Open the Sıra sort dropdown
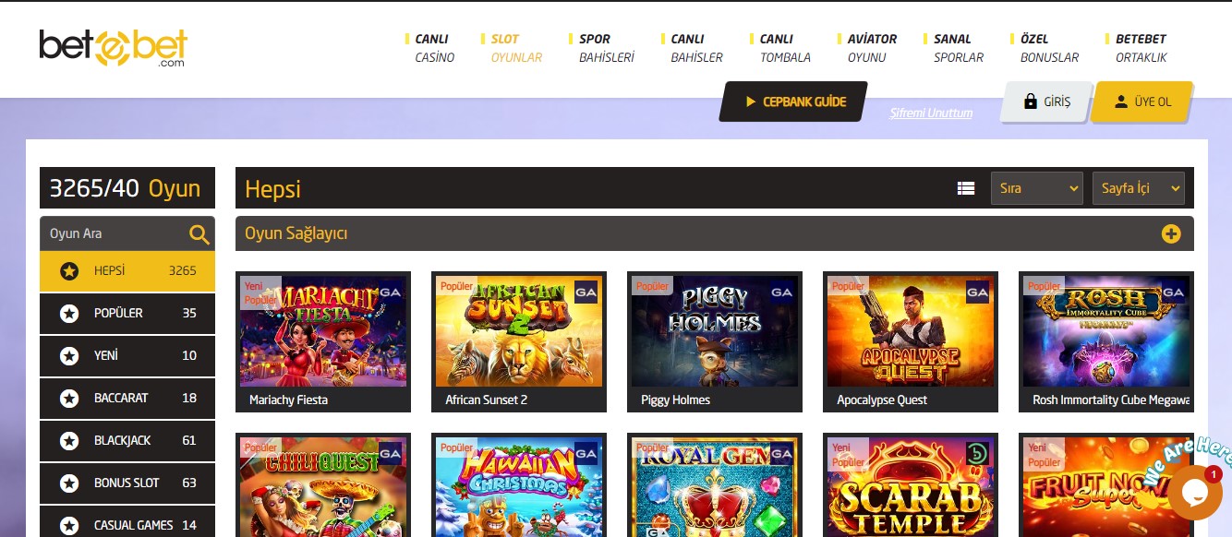This screenshot has width=1232, height=537. click(x=1036, y=188)
